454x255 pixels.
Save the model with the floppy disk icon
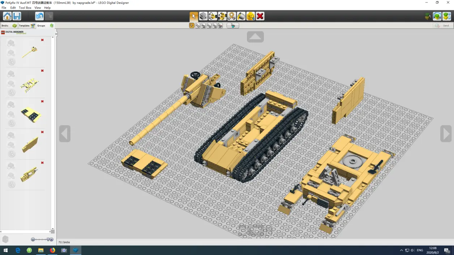tap(17, 16)
